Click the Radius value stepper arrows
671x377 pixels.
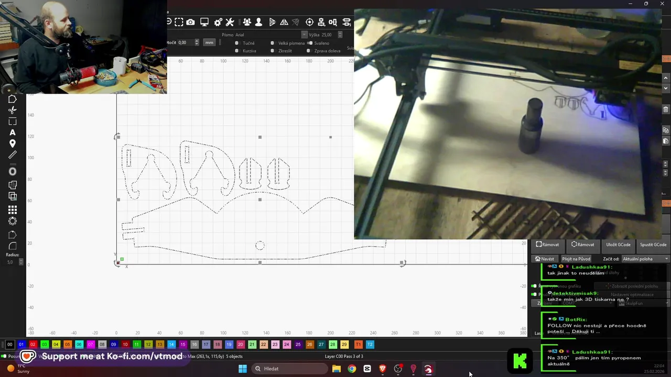tap(20, 262)
